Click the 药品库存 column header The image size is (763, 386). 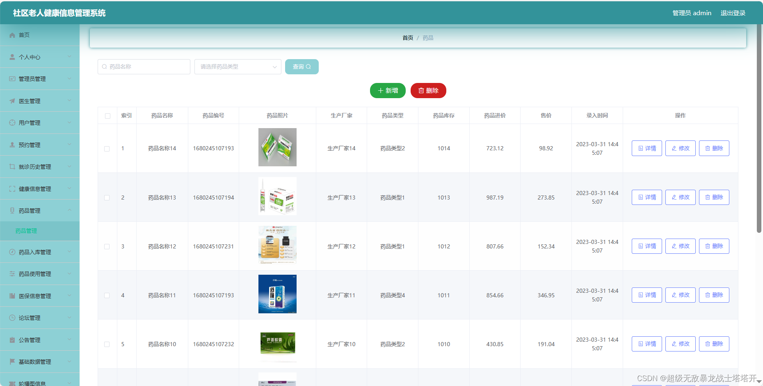[x=444, y=115]
